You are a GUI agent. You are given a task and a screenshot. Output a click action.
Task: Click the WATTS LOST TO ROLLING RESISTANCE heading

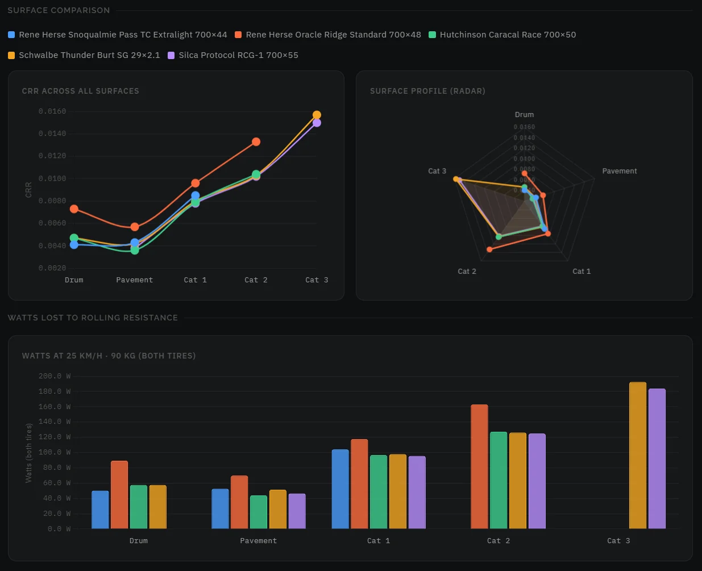pos(93,318)
